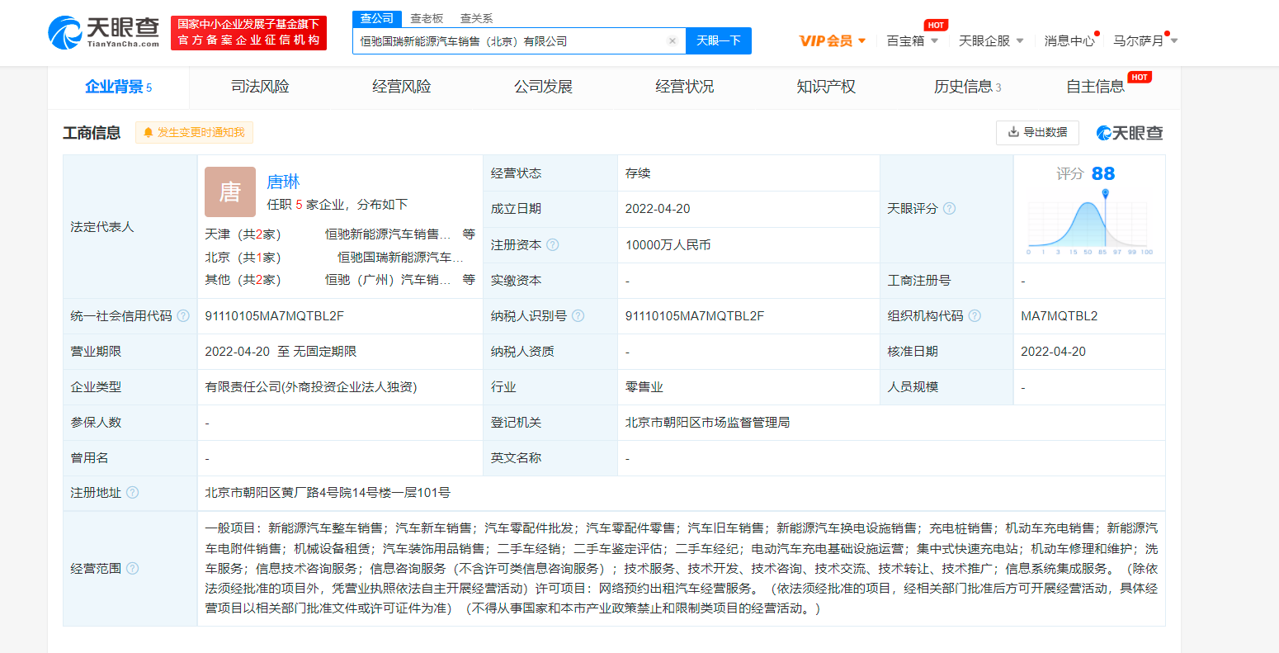Viewport: 1279px width, 653px height.
Task: Click help icon beside 组织机构代码
Action: tap(975, 316)
